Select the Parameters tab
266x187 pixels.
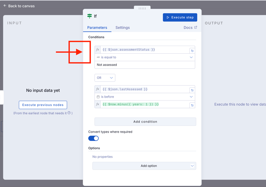97,28
